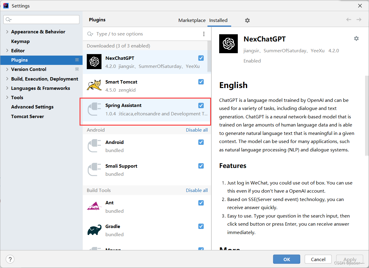Disable the Ant plugin checkbox
Screen dimensions: 369x268
point(201,203)
